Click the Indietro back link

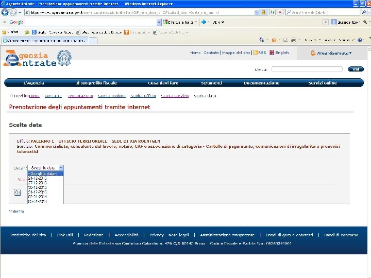[x=16, y=212]
